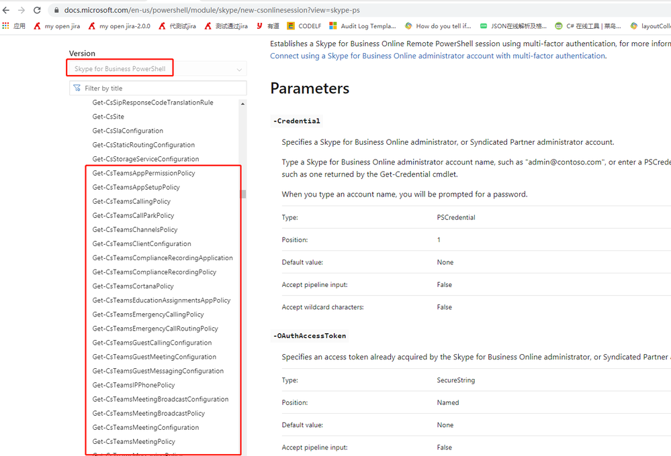Click the PSCredential type value
This screenshot has height=456, width=671.
click(456, 217)
